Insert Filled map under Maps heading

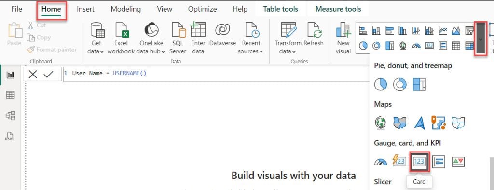pyautogui.click(x=400, y=123)
